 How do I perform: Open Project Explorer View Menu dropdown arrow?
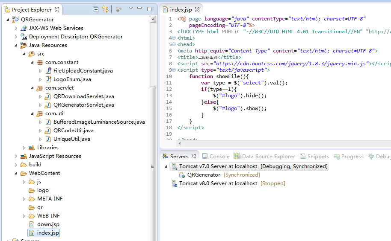pyautogui.click(x=131, y=9)
